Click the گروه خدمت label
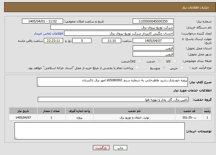Image resolution: width=216 pixels, height=155 pixels. click(x=202, y=100)
